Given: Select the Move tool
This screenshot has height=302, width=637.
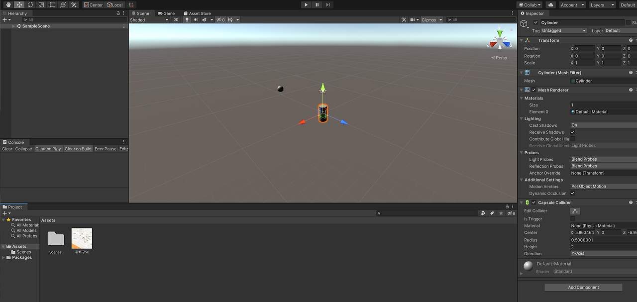Looking at the screenshot, I should pos(19,4).
